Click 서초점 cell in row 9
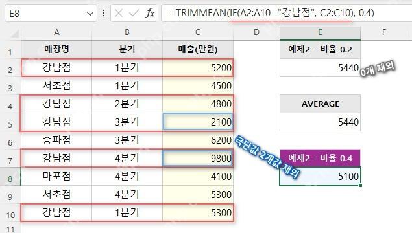This screenshot has width=412, height=233. click(x=56, y=194)
